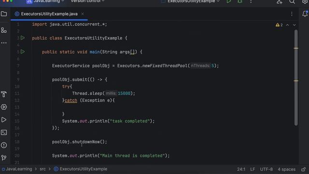Viewport: 309px width, 174px height.
Task: Run class from gutter at line 3
Action: [x=23, y=38]
